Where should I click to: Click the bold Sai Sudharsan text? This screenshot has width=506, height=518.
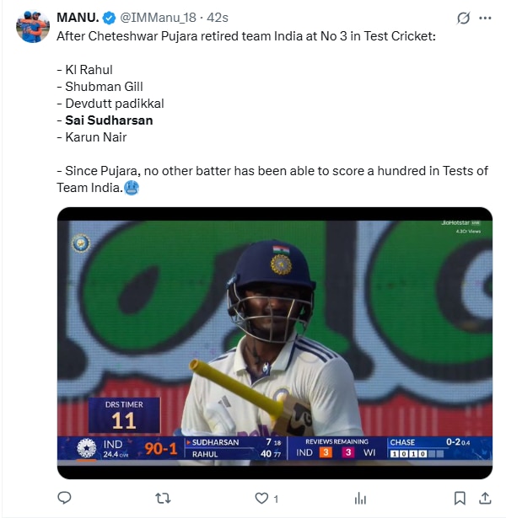click(109, 120)
